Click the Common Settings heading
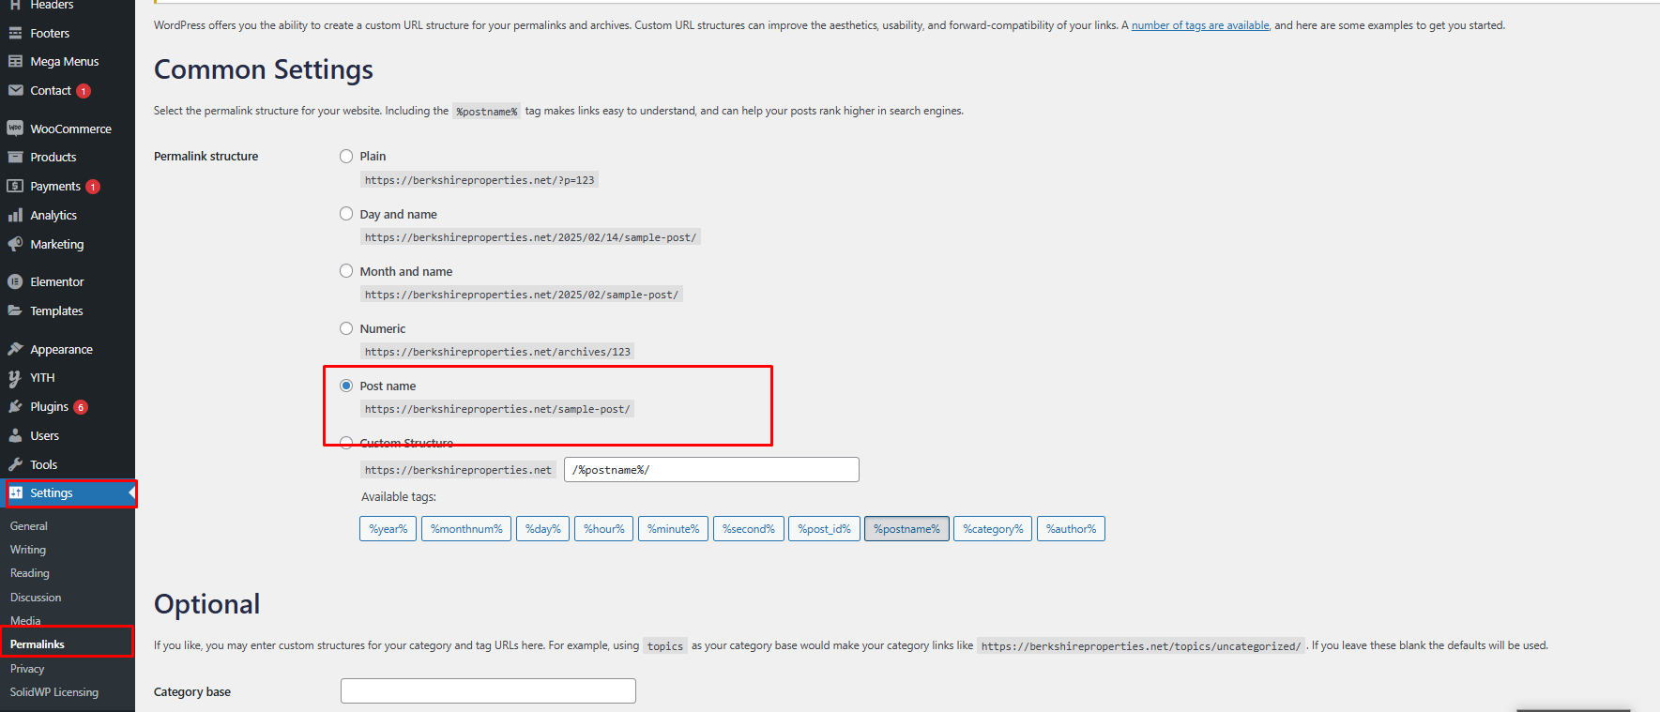1660x712 pixels. click(x=264, y=70)
